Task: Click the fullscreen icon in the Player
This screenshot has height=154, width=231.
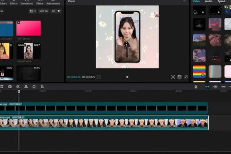Action: 186,77
